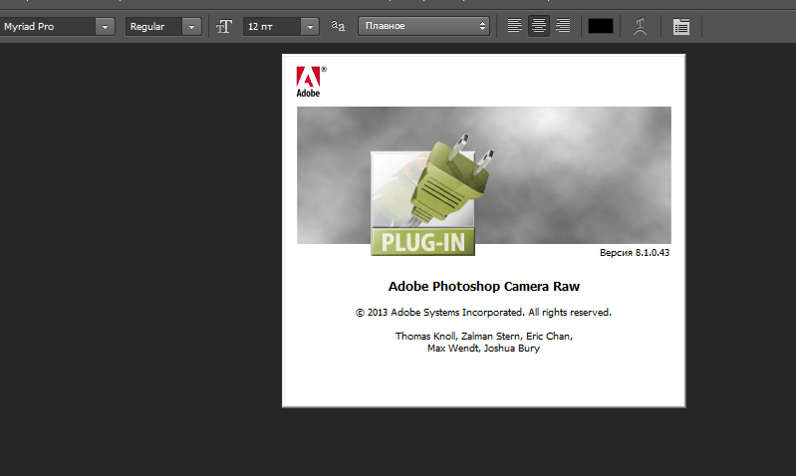The width and height of the screenshot is (796, 476).
Task: Open the Плавное anti-aliasing dropdown
Action: click(x=423, y=26)
